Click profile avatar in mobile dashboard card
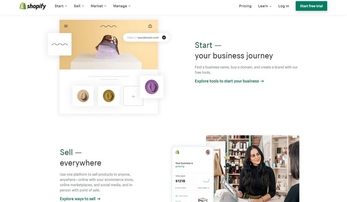This screenshot has height=202, width=347. pos(208,152)
